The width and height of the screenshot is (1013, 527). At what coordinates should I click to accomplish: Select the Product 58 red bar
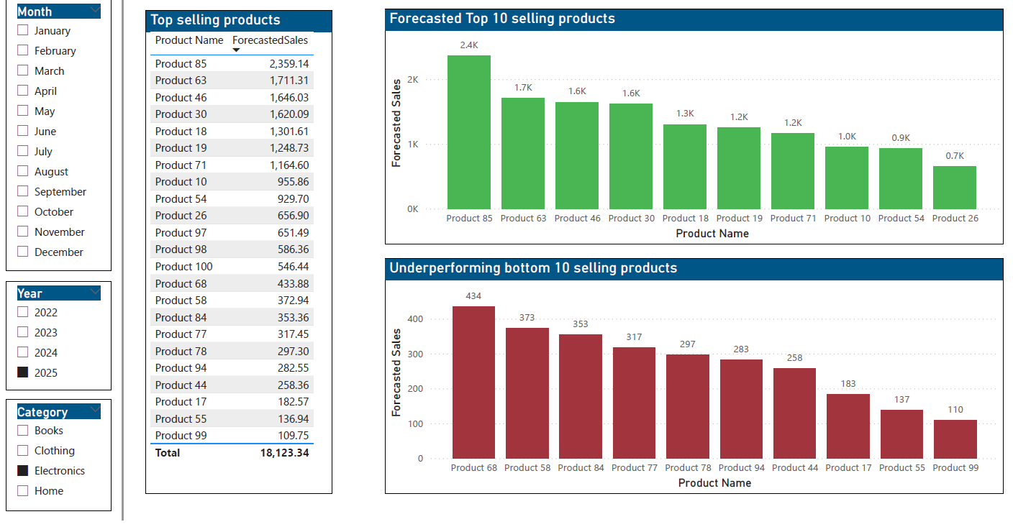tap(527, 393)
